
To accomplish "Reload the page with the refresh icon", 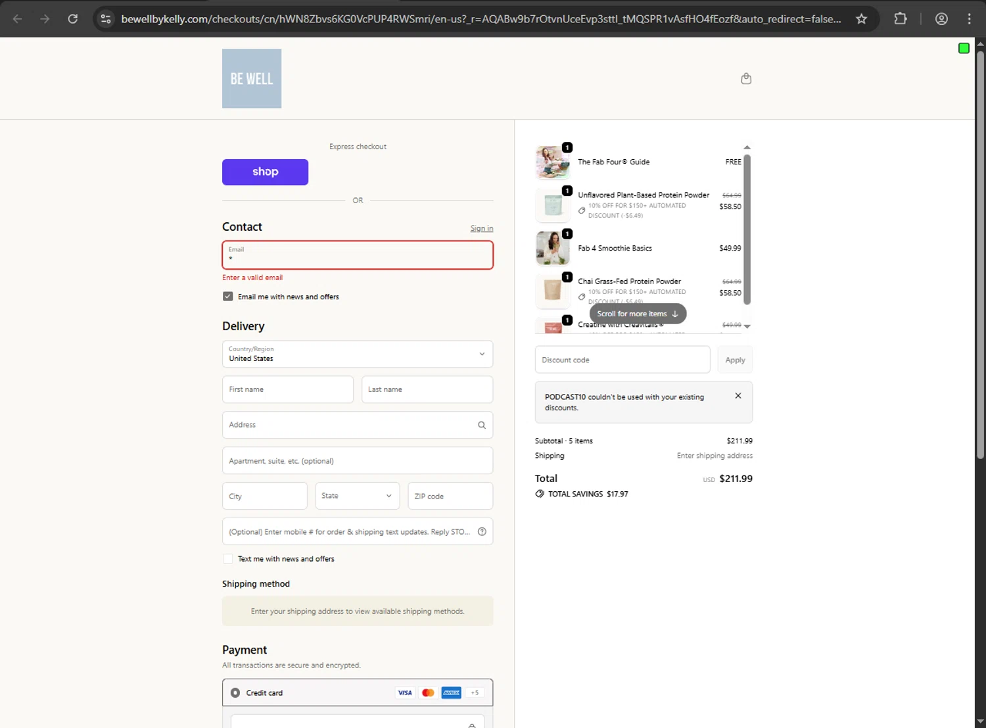I will point(73,18).
